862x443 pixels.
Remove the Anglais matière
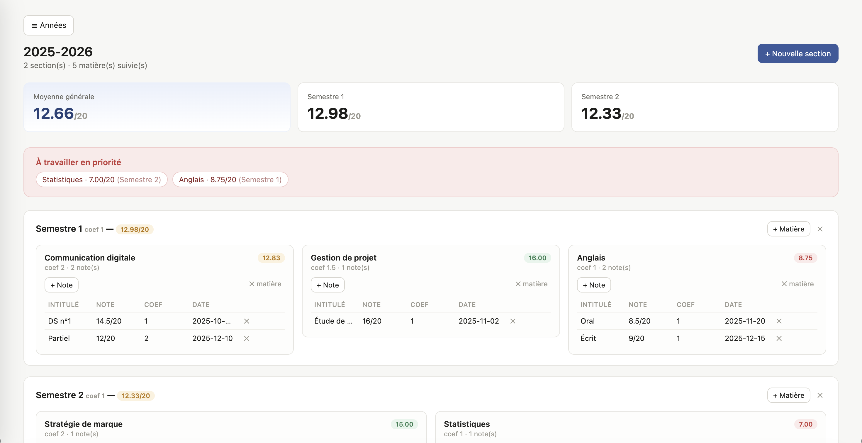tap(797, 284)
